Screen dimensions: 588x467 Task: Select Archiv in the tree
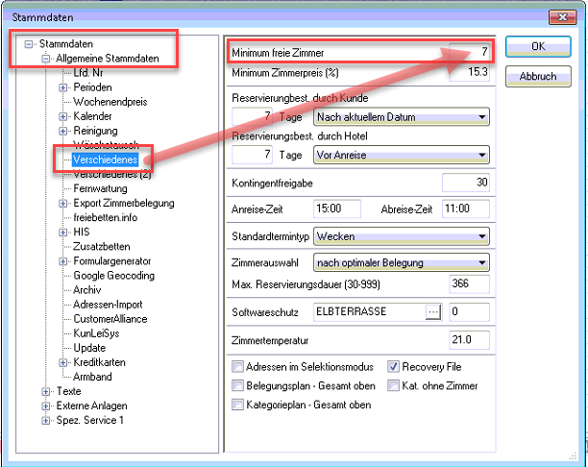point(87,290)
